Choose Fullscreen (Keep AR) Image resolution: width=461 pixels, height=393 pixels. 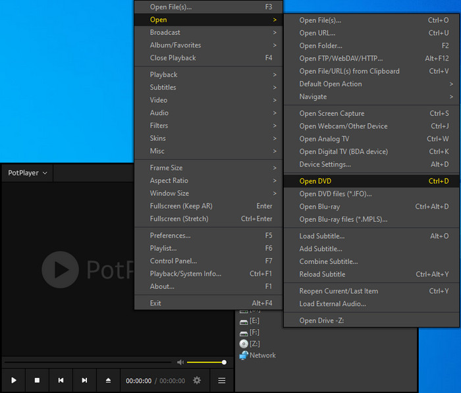(209, 206)
